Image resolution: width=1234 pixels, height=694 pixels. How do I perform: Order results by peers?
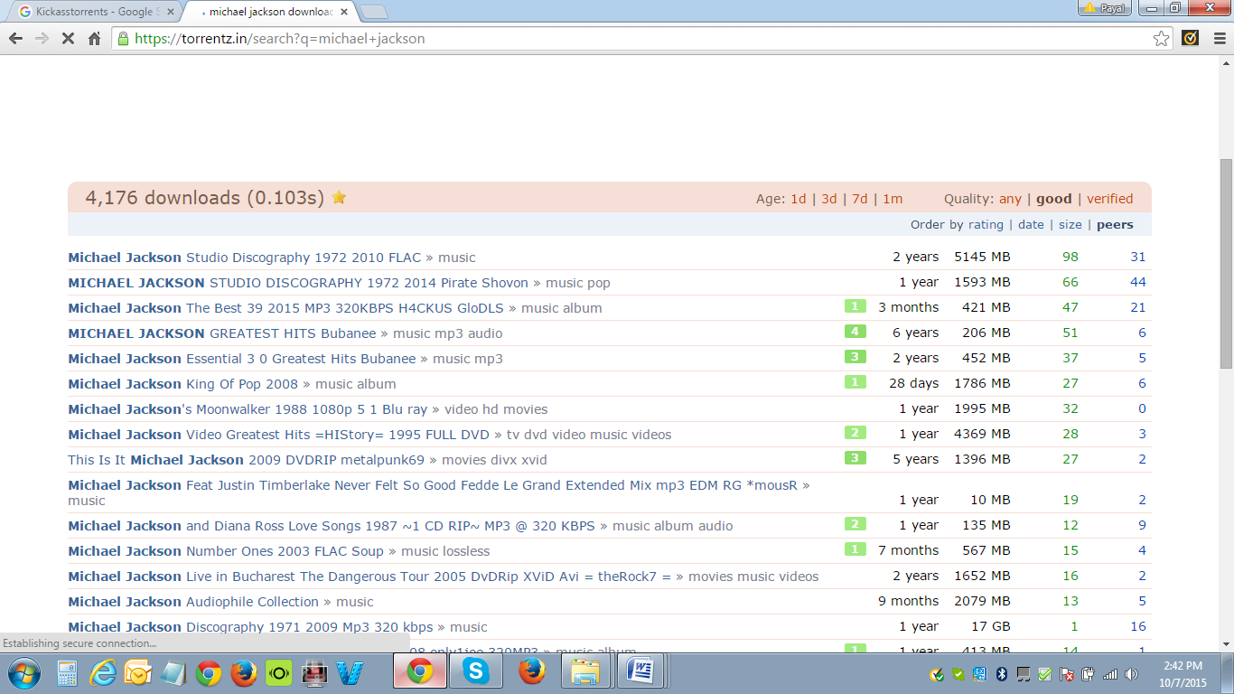[x=1115, y=225]
